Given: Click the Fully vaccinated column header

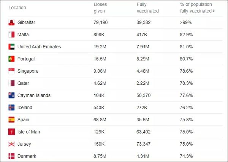Looking at the screenshot, I should tap(147, 8).
